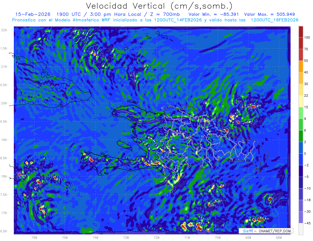Click longitude label '73W'

click(126, 237)
